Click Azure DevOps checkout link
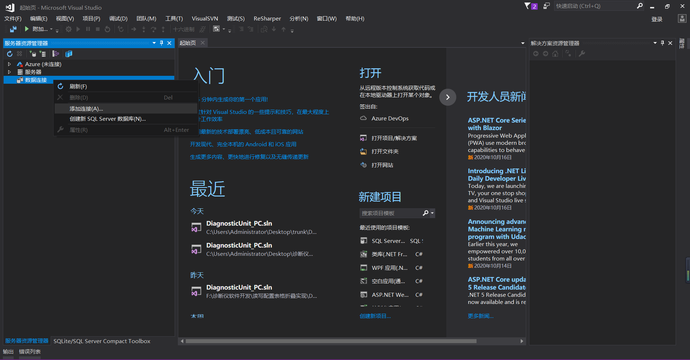The height and width of the screenshot is (360, 690). click(x=390, y=119)
